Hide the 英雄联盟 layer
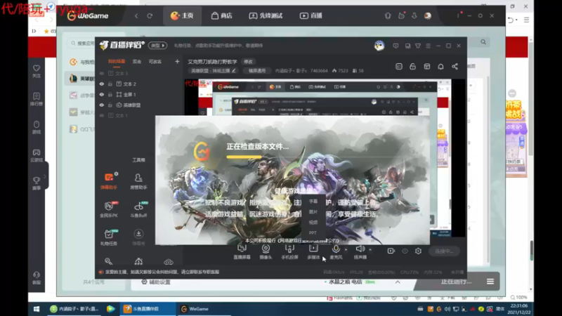Screen dimensions: 562x316 coord(102,105)
